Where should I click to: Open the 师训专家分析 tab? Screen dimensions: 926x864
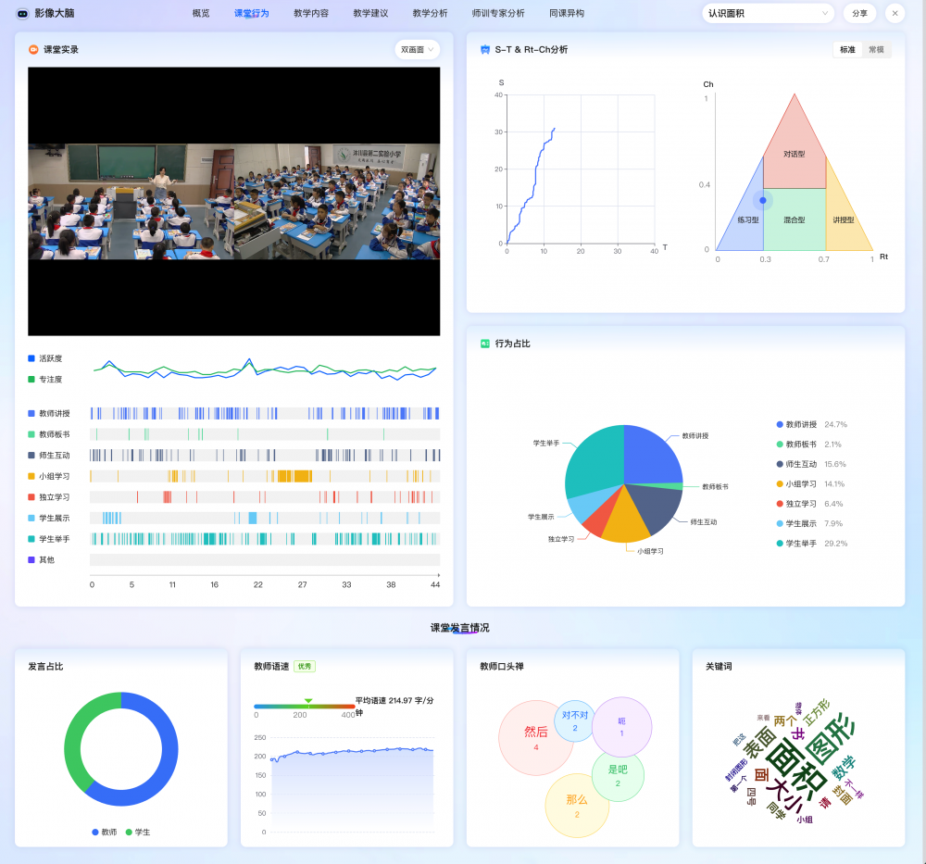click(x=497, y=14)
